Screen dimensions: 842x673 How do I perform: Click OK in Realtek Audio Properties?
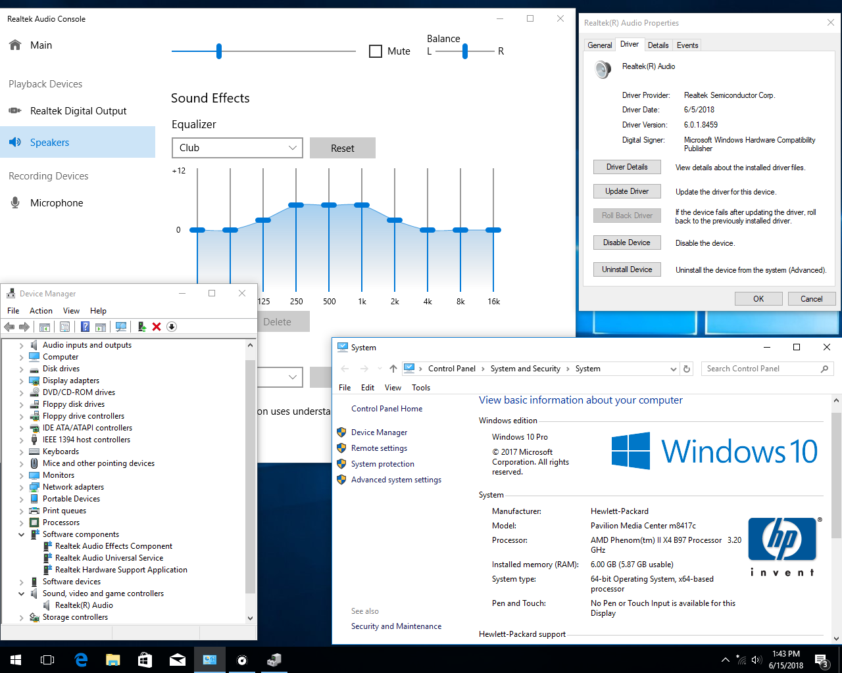758,299
